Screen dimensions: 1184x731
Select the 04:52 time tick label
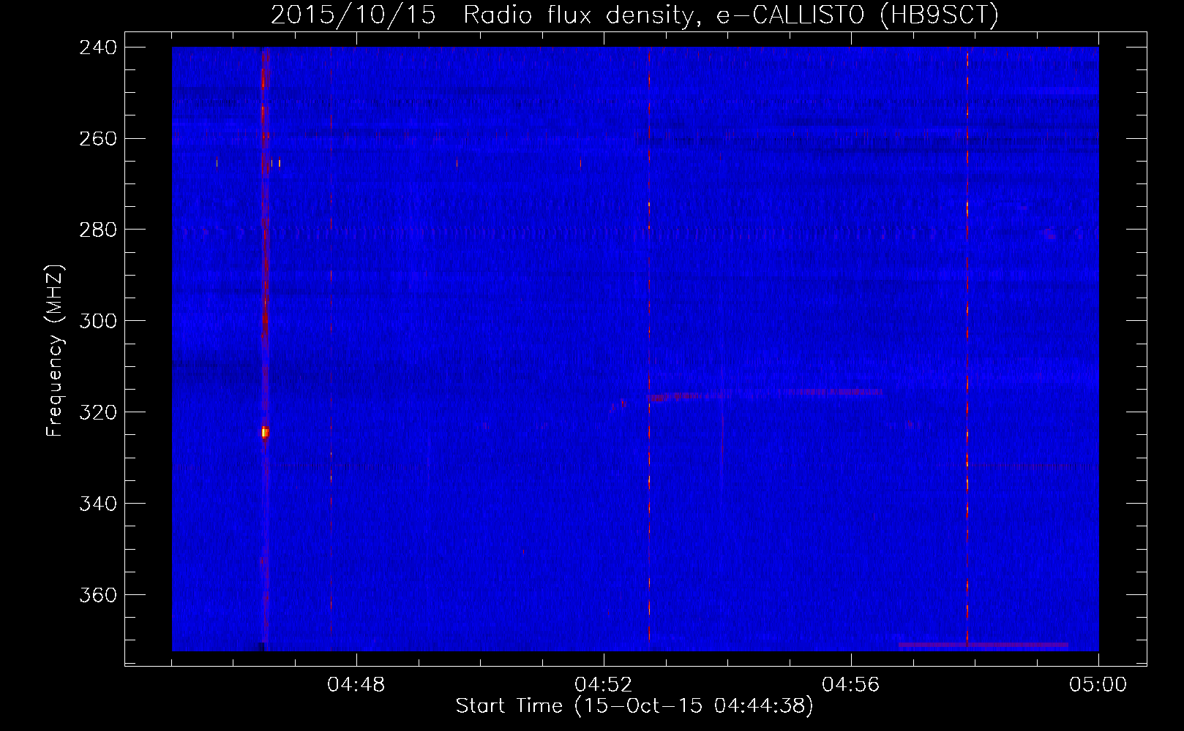(x=604, y=685)
